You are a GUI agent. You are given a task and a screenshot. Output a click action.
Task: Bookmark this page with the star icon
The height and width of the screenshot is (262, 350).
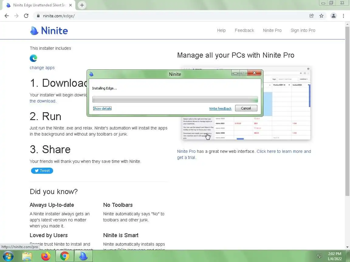click(321, 16)
